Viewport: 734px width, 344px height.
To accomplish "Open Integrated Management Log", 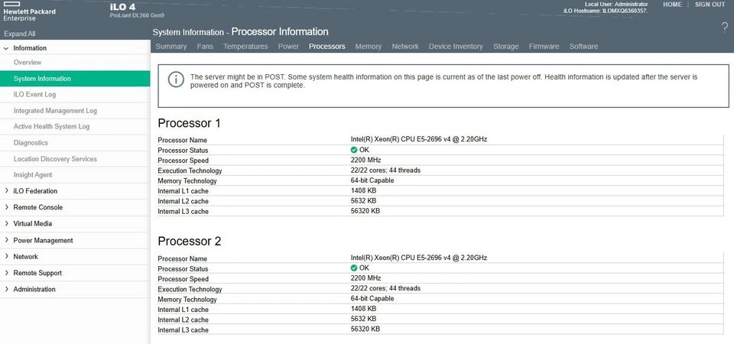I will [55, 111].
